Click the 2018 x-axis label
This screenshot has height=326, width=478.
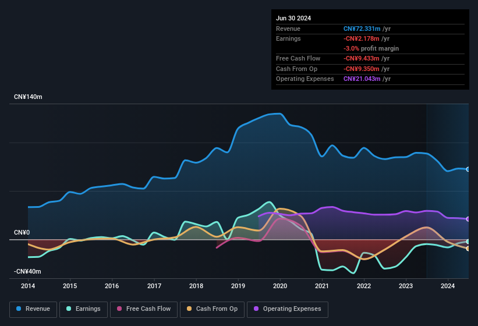pos(196,286)
